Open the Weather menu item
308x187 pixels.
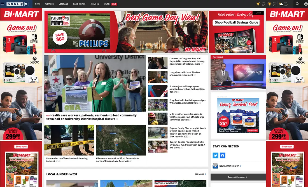pyautogui.click(x=50, y=4)
